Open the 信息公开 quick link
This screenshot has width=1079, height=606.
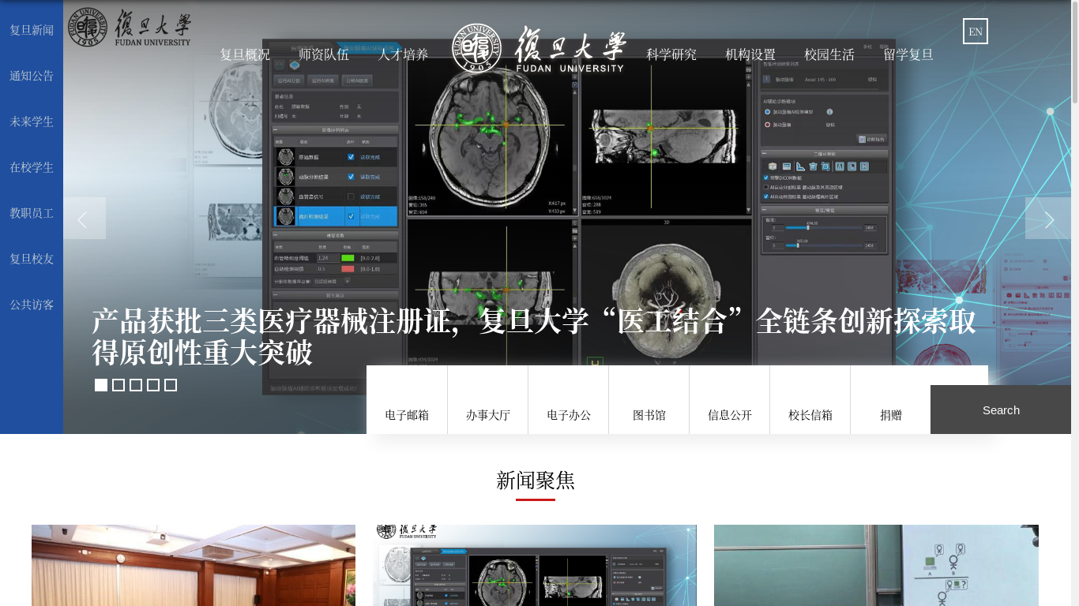point(730,400)
